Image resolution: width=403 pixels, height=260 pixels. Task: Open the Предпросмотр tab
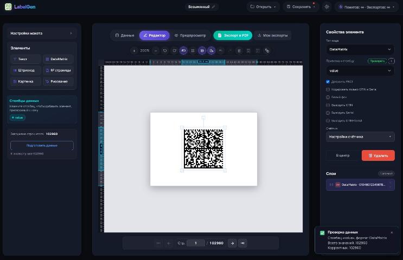[x=190, y=35]
